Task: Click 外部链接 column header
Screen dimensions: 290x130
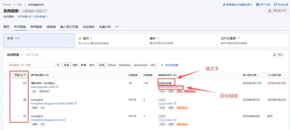Action: [133, 75]
